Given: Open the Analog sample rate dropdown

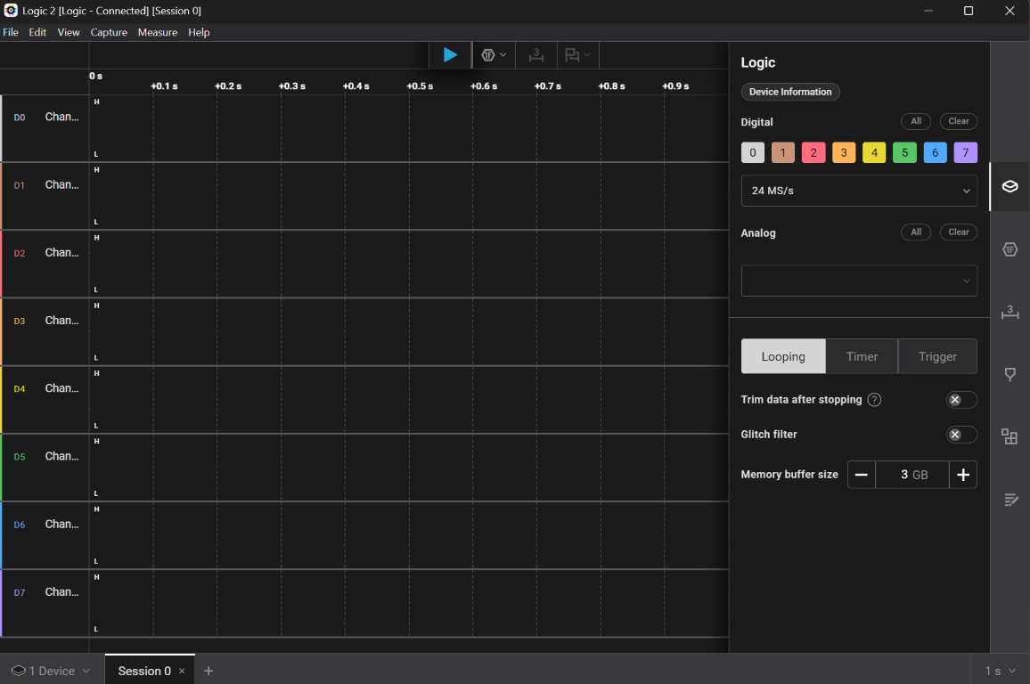Looking at the screenshot, I should [x=858, y=281].
